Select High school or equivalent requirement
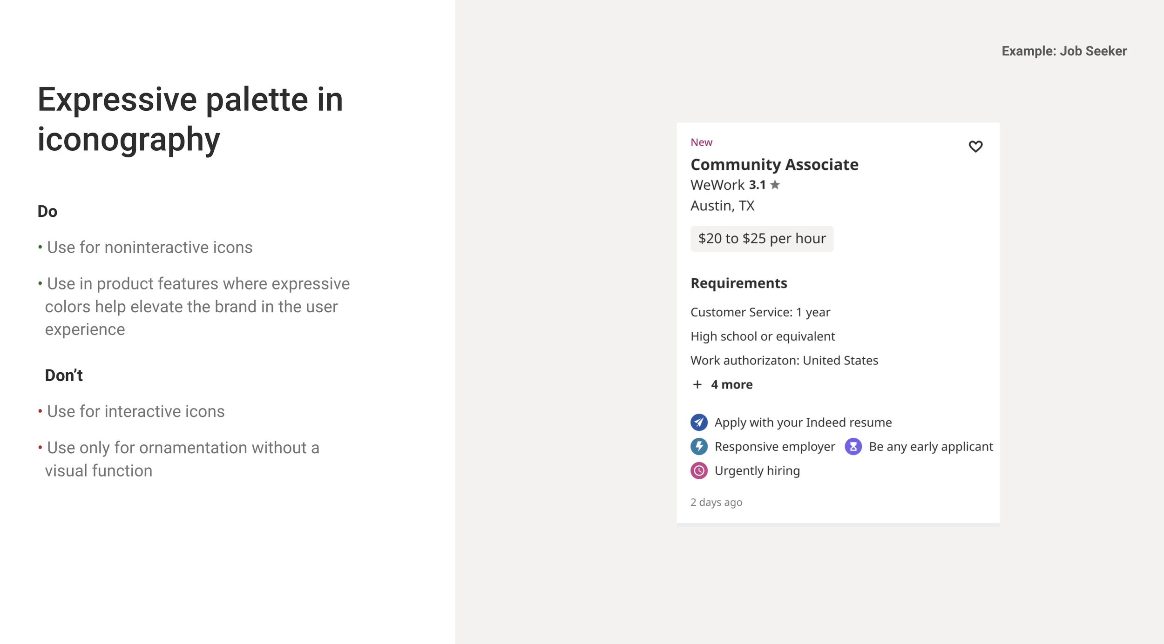This screenshot has height=644, width=1164. point(763,336)
